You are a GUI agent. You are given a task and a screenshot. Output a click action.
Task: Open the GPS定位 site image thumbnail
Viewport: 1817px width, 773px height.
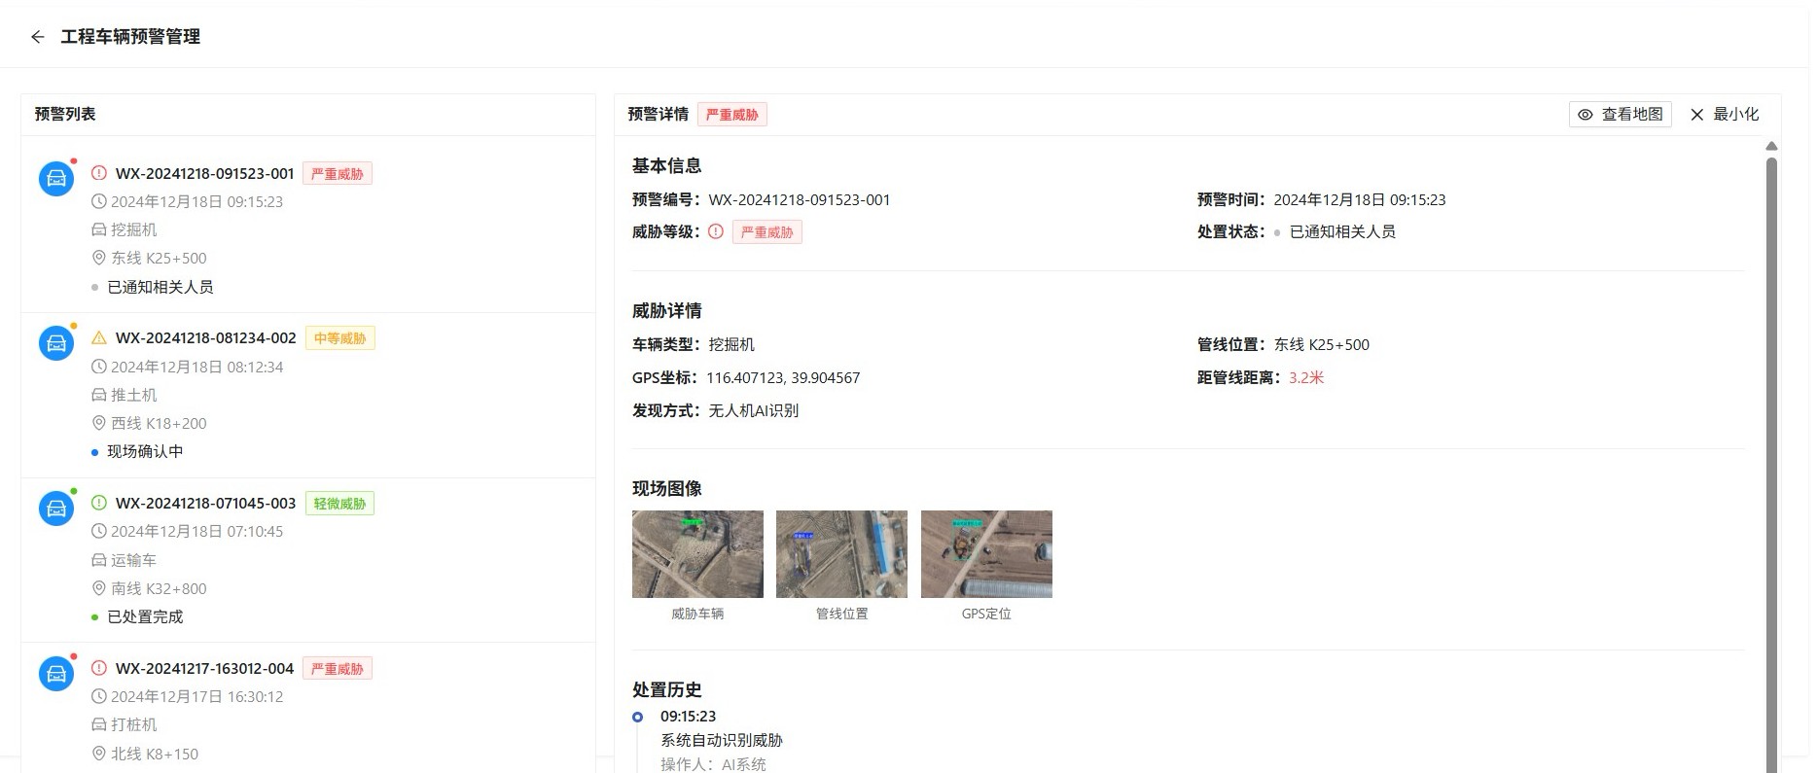point(986,554)
